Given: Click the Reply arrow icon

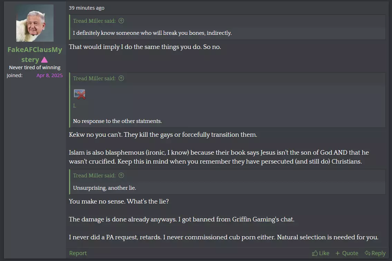Looking at the screenshot, I should click(367, 253).
